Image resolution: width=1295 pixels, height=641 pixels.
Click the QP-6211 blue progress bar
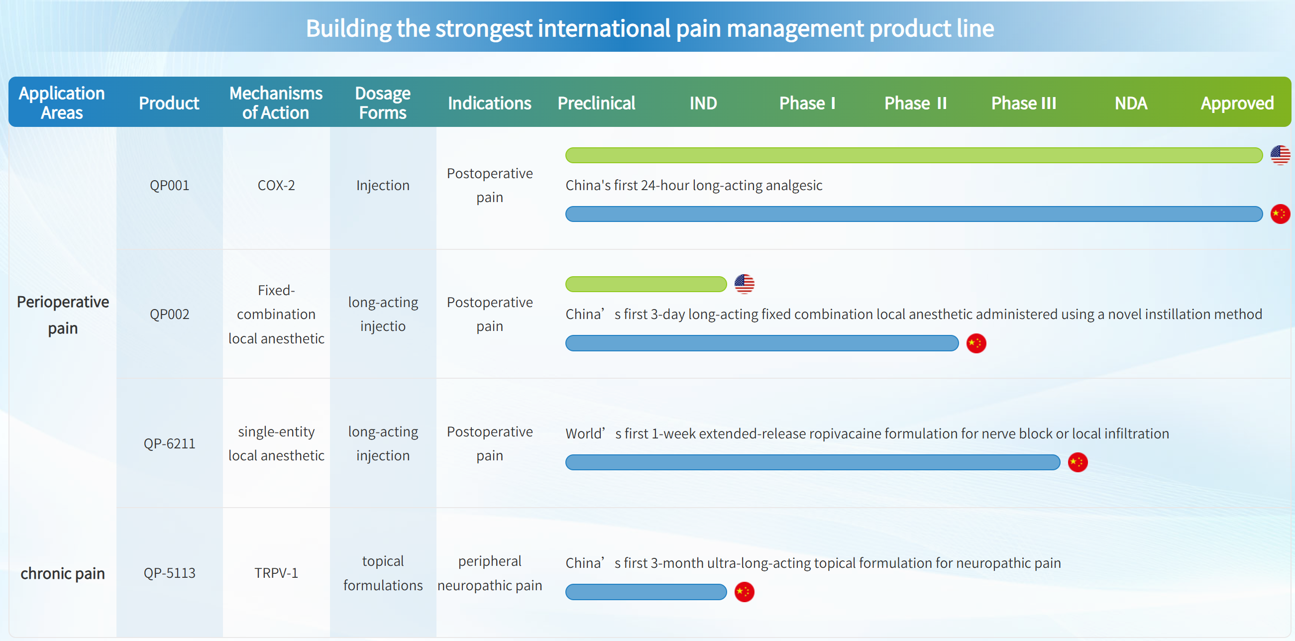click(x=812, y=462)
